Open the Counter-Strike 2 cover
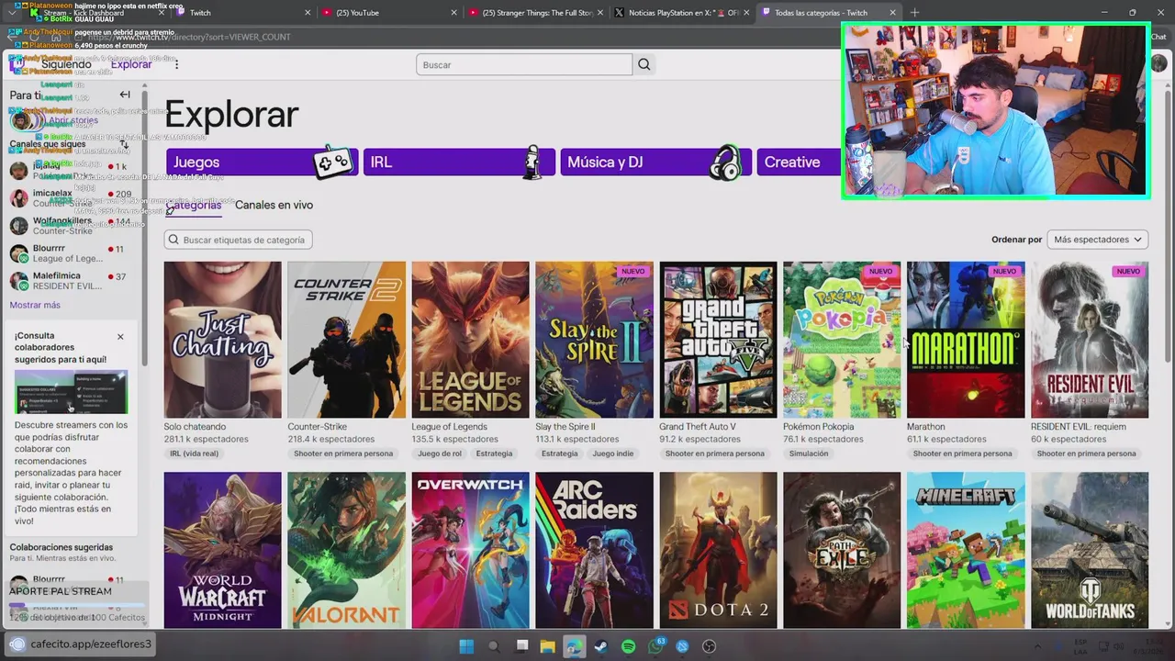Image resolution: width=1175 pixels, height=661 pixels. pyautogui.click(x=346, y=340)
